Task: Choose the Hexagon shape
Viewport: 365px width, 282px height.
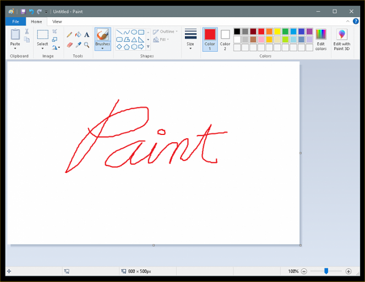Action: pyautogui.click(x=134, y=47)
